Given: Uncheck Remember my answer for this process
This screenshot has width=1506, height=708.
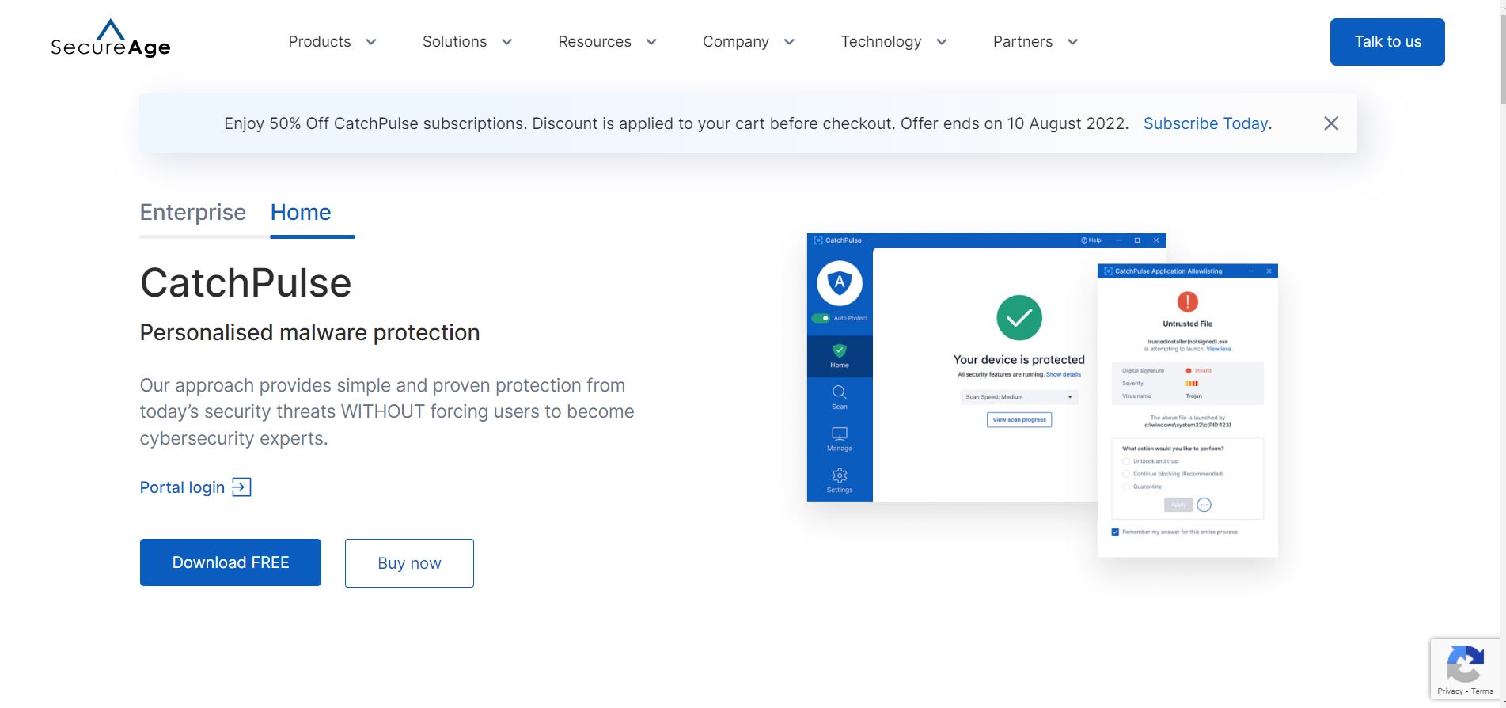Looking at the screenshot, I should click(x=1115, y=532).
